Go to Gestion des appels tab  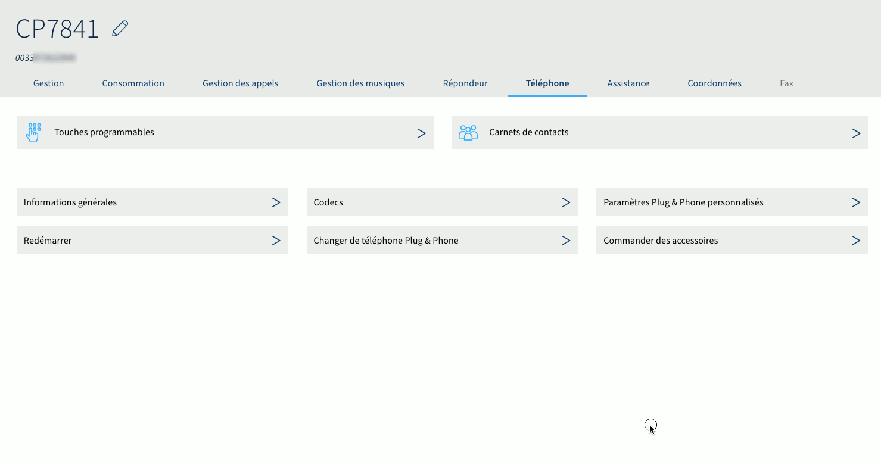coord(240,83)
